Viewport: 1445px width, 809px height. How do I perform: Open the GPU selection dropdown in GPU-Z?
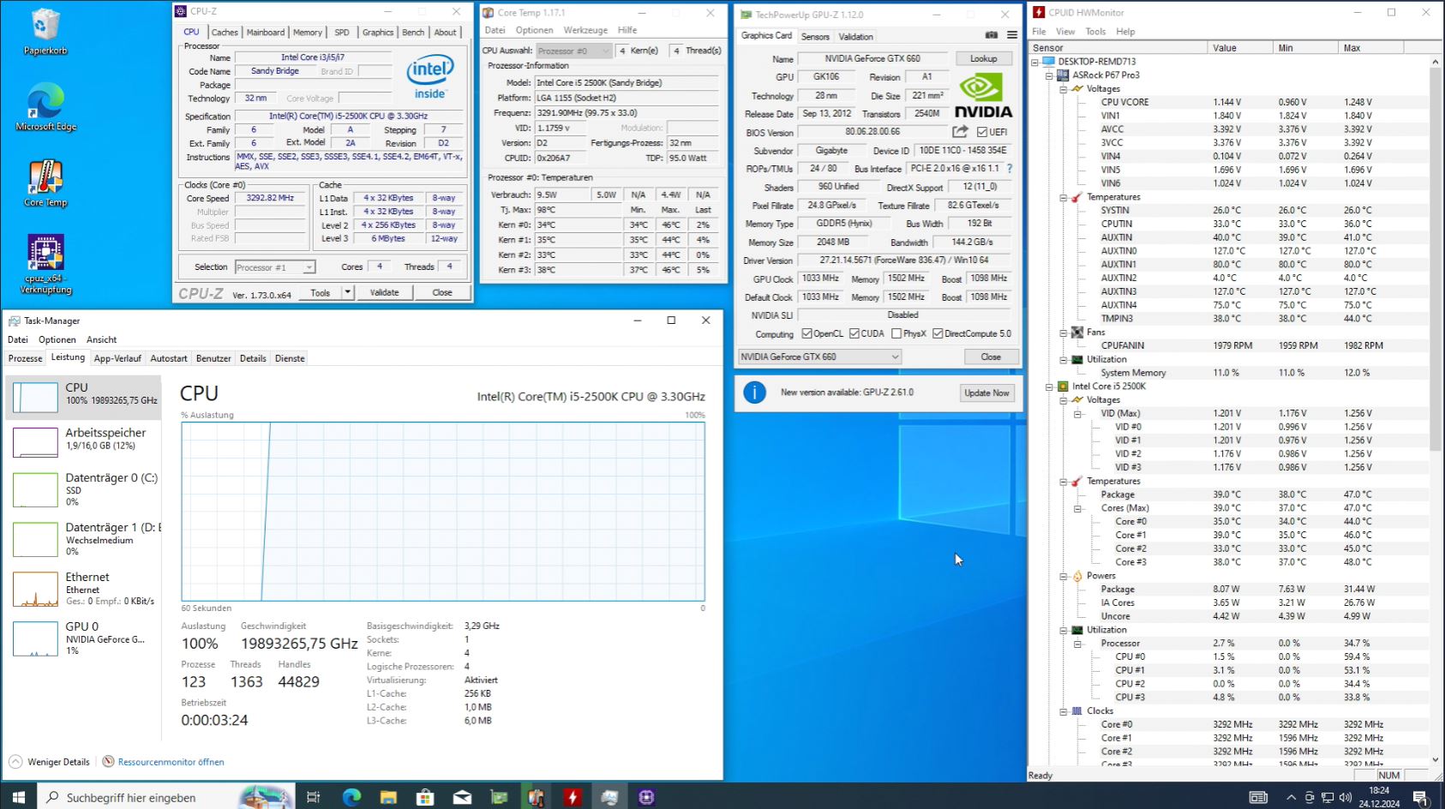point(819,357)
